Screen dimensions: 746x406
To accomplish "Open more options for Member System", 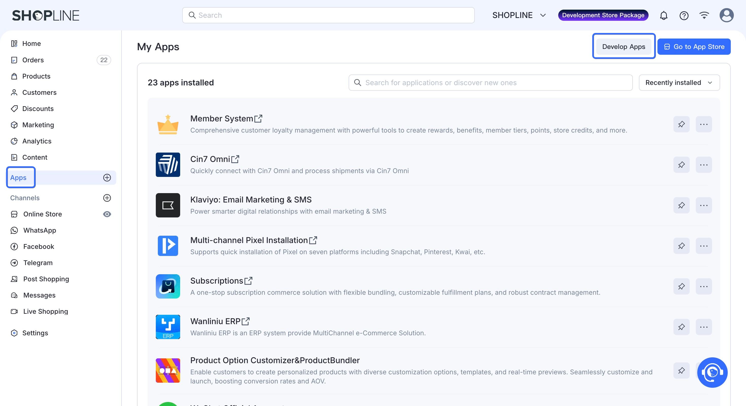I will (704, 124).
